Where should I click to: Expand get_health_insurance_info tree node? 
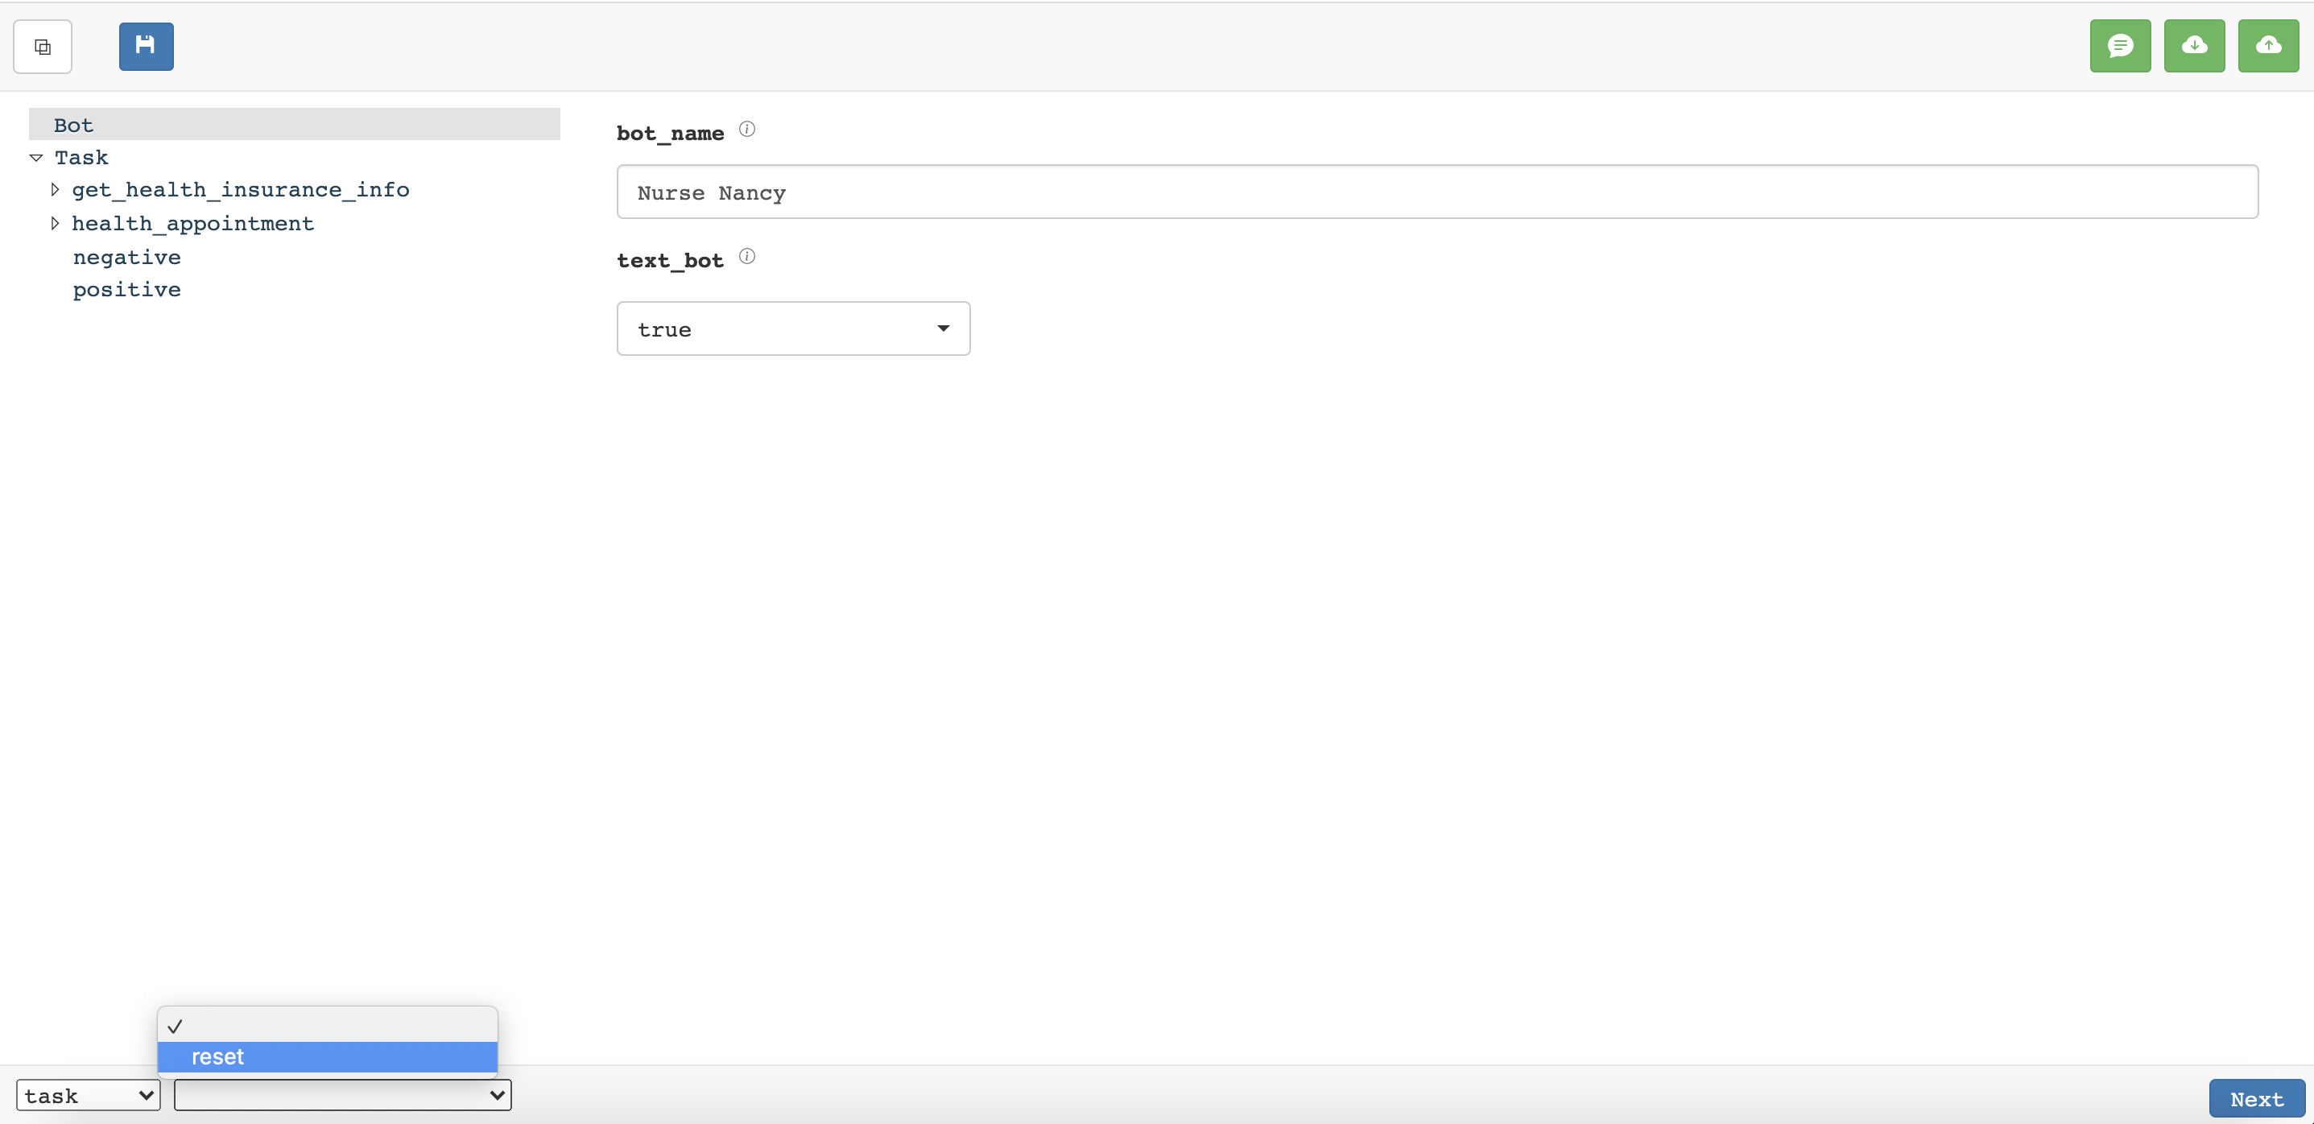click(x=55, y=189)
